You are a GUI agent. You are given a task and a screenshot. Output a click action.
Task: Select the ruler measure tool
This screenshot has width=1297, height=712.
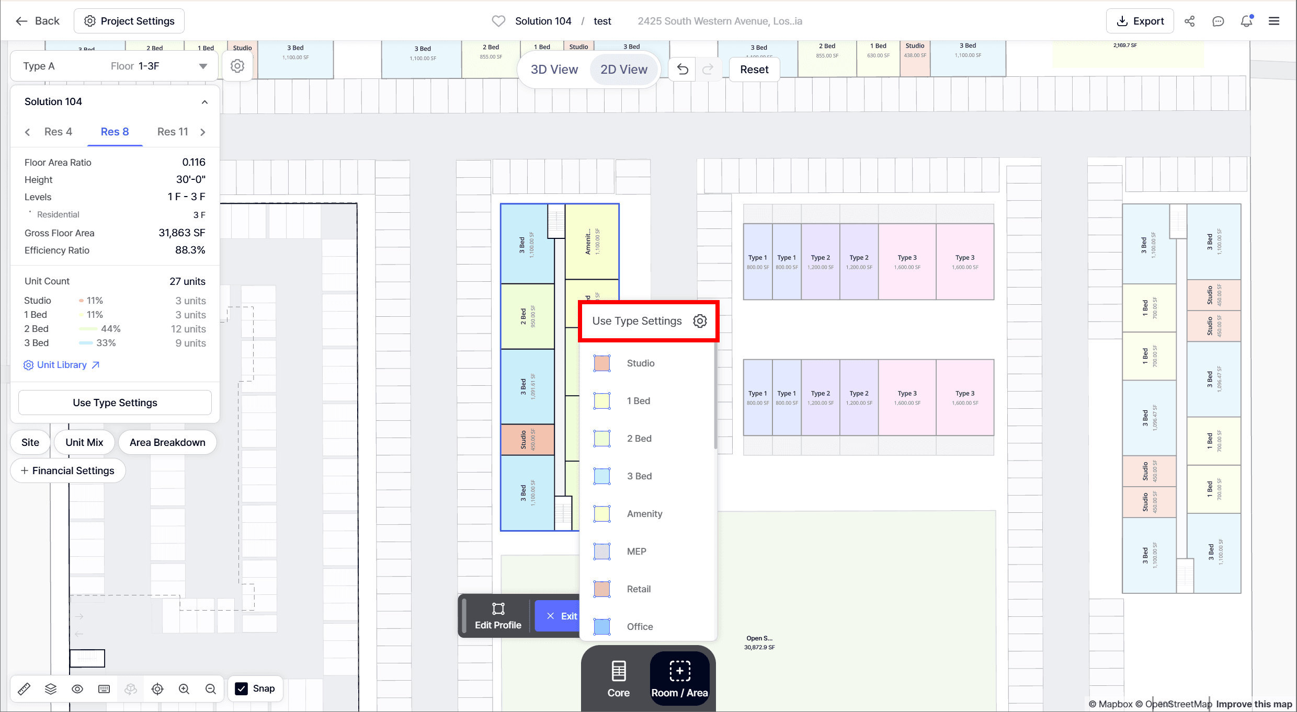(x=24, y=689)
